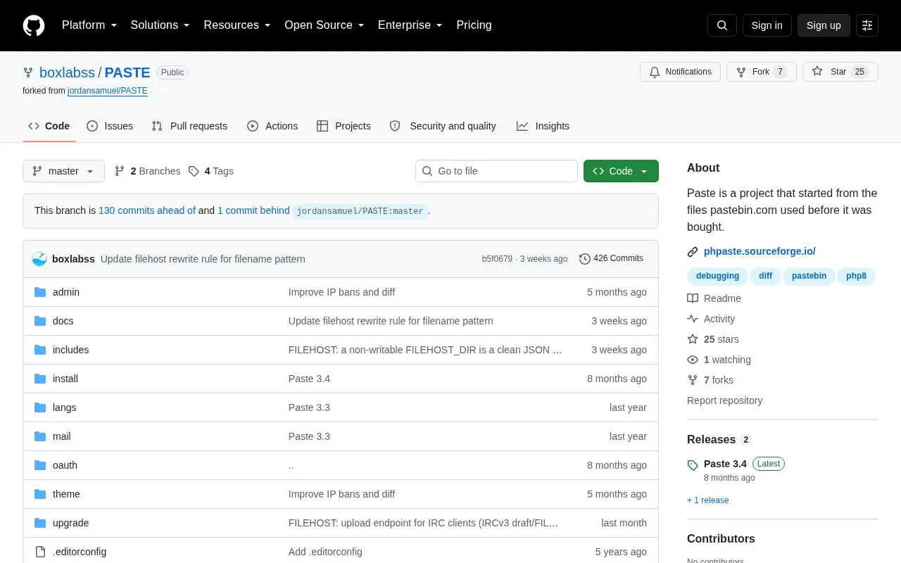Open the appearance settings icon in header
Viewport: 901px width, 563px height.
[867, 25]
